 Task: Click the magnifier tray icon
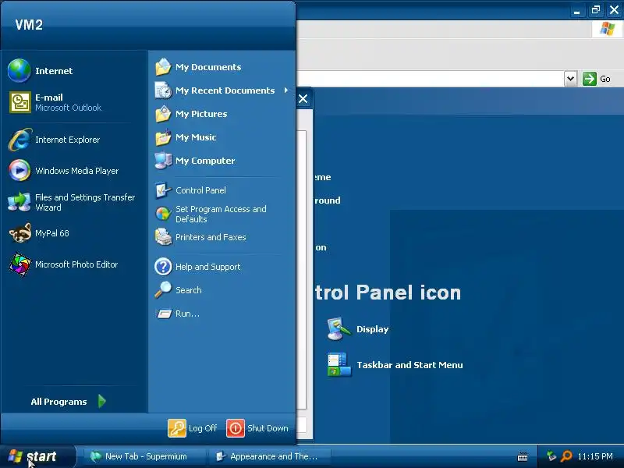(566, 456)
